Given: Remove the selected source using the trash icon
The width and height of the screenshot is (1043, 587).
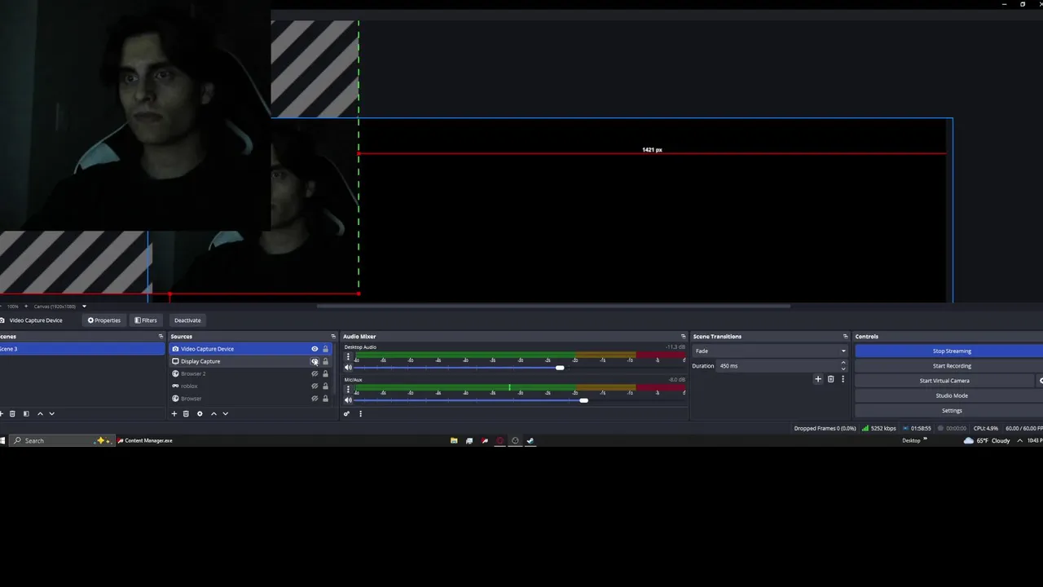Looking at the screenshot, I should 186,413.
